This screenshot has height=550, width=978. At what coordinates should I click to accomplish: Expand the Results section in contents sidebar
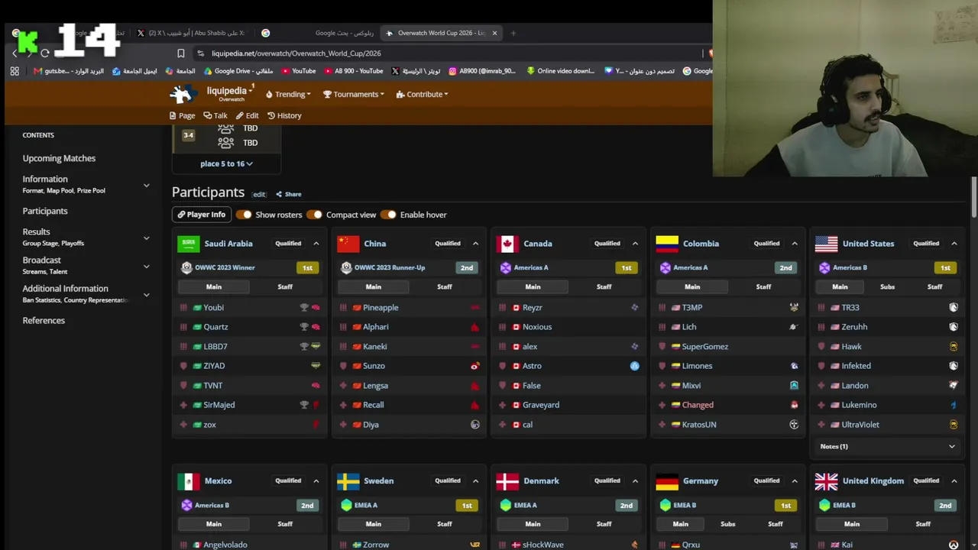pos(146,238)
